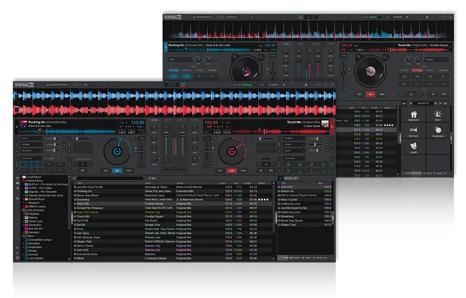Click the Offline Cache icon
The height and width of the screenshot is (298, 466).
click(26, 207)
